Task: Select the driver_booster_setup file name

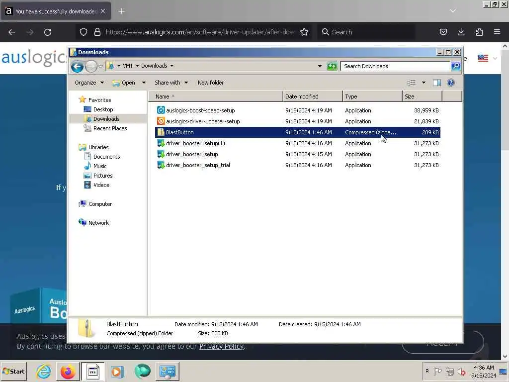Action: pyautogui.click(x=192, y=154)
